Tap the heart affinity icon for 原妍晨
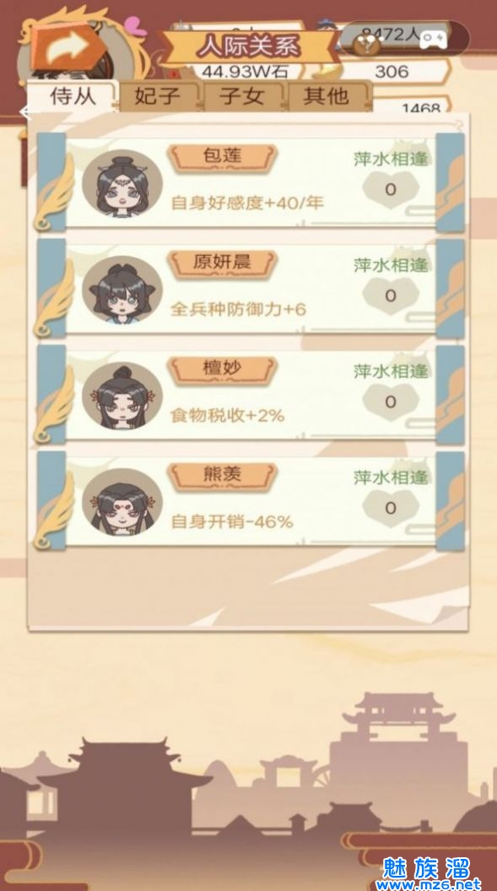 tap(391, 295)
